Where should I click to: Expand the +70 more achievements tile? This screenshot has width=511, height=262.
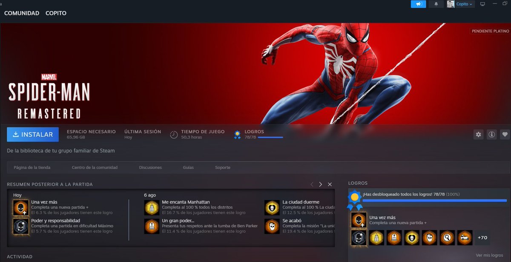[x=482, y=238]
